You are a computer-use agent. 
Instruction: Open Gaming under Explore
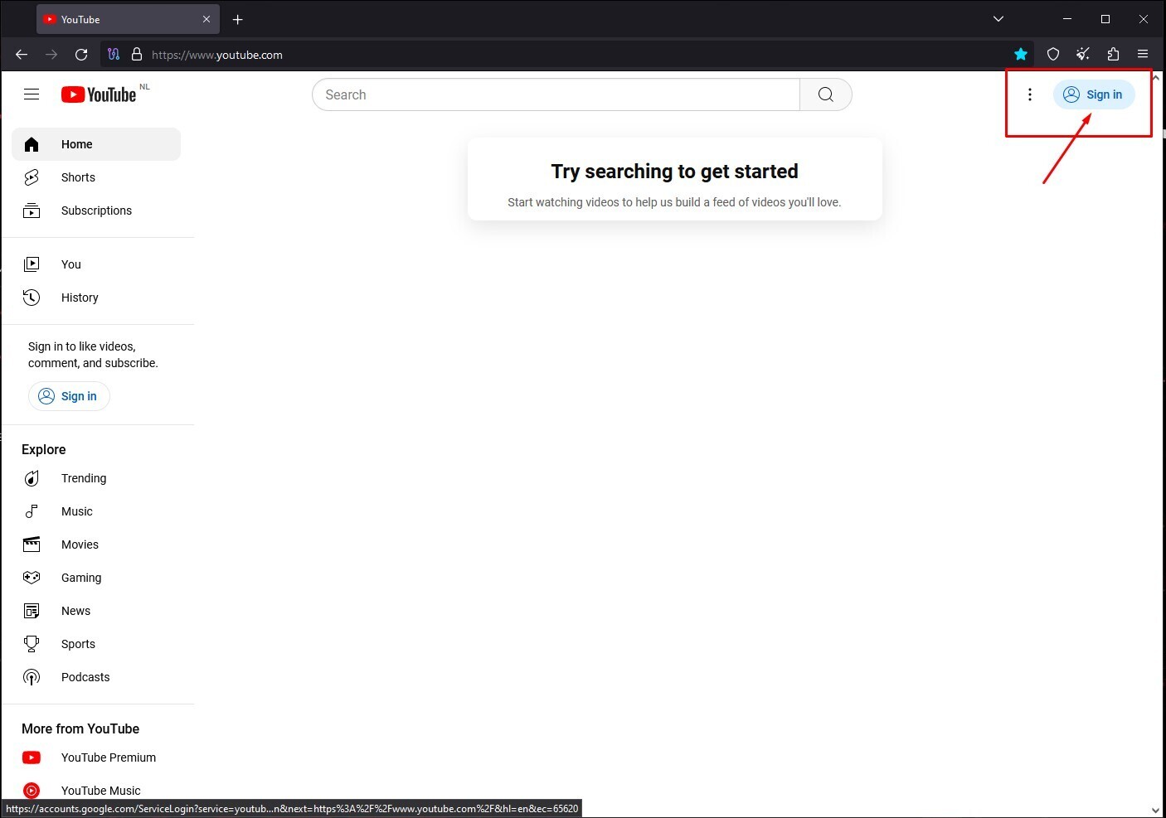coord(96,578)
